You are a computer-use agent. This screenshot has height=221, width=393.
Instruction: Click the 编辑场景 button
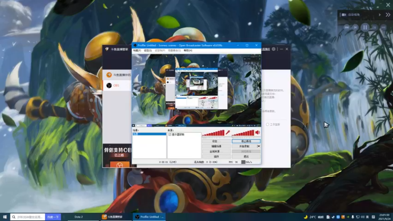[x=216, y=146]
